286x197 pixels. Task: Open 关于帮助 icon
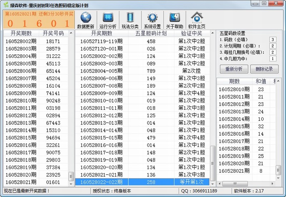pyautogui.click(x=174, y=18)
